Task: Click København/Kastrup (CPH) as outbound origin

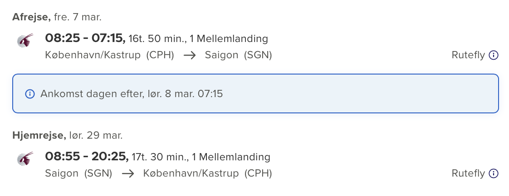Action: pyautogui.click(x=109, y=56)
